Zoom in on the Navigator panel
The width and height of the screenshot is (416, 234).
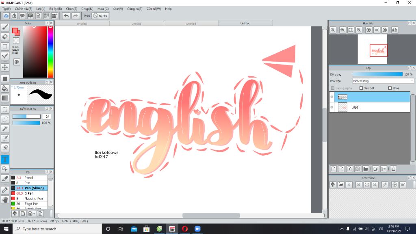[x=342, y=30]
